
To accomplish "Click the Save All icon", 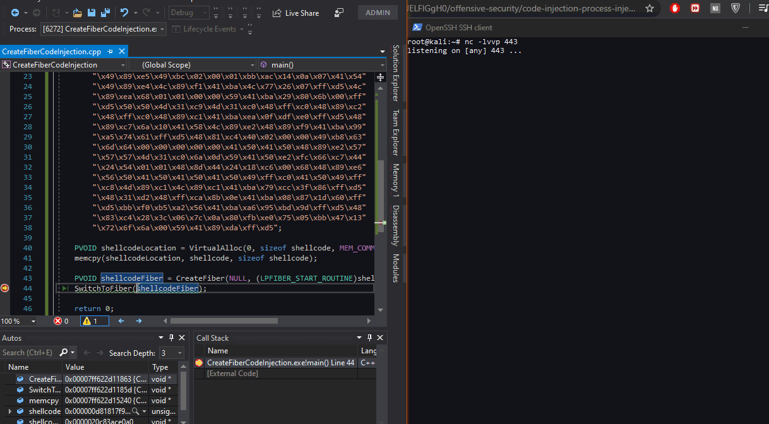I will point(105,13).
